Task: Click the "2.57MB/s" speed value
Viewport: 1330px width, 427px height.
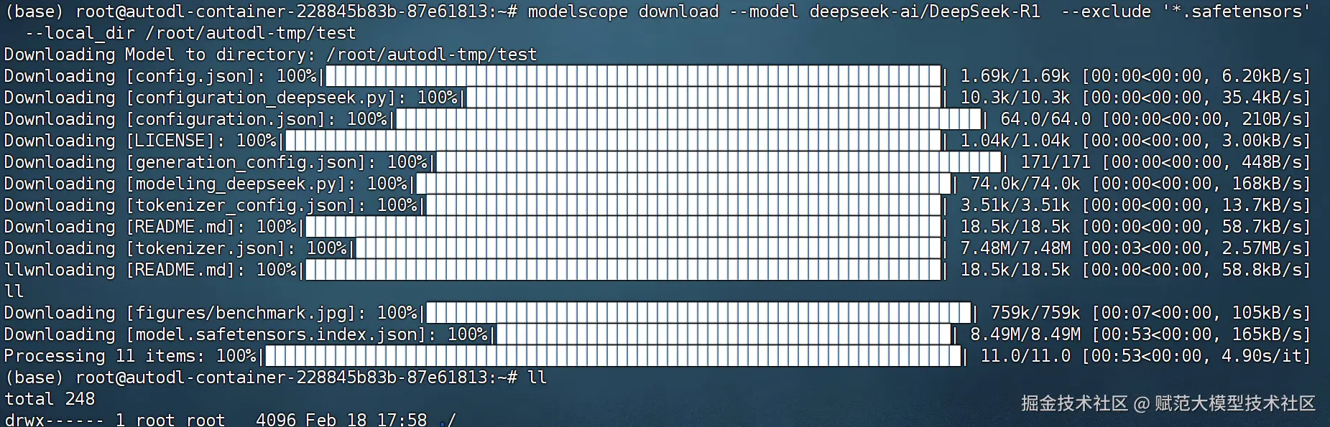Action: click(x=1262, y=248)
